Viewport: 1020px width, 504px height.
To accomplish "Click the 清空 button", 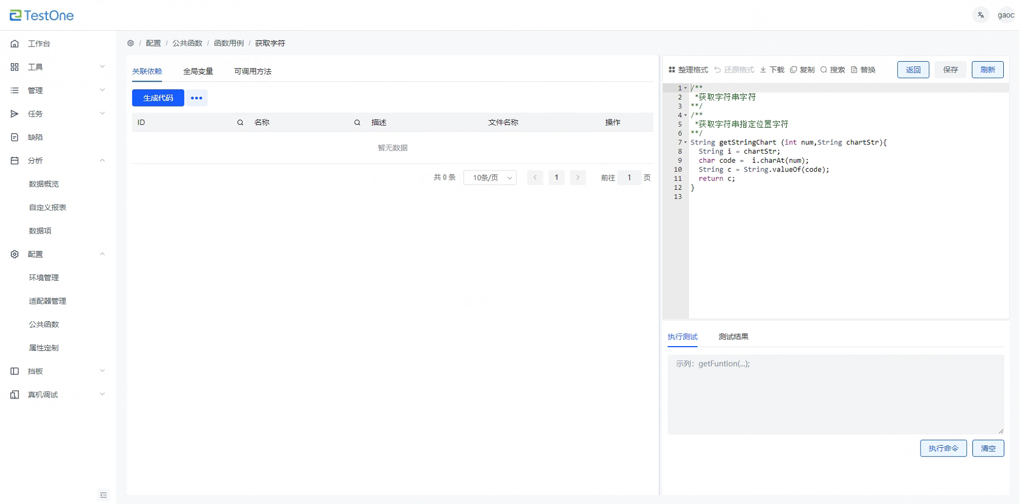I will click(x=988, y=448).
